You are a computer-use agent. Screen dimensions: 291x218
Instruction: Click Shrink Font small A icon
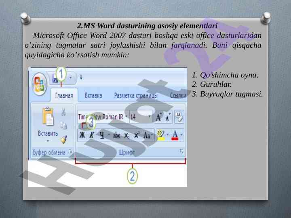coord(168,117)
